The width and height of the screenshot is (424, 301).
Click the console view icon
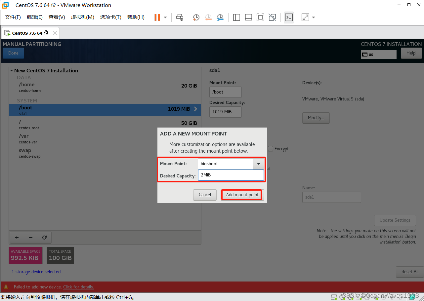(x=289, y=17)
